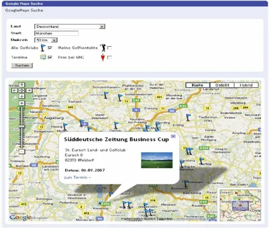270x228 pixels.
Task: Close the Business Cup info popup
Action: click(x=173, y=136)
